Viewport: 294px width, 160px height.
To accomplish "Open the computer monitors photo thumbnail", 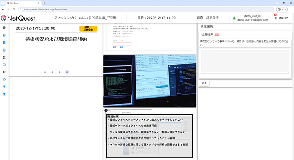I will click(150, 81).
